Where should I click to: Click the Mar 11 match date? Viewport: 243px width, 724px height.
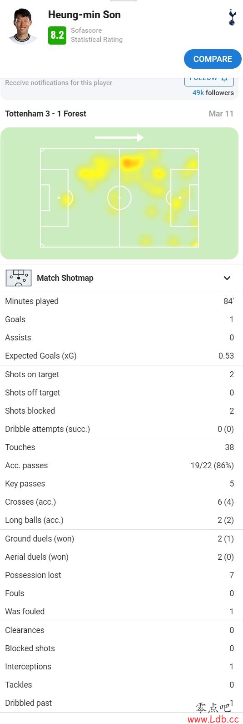coord(221,114)
